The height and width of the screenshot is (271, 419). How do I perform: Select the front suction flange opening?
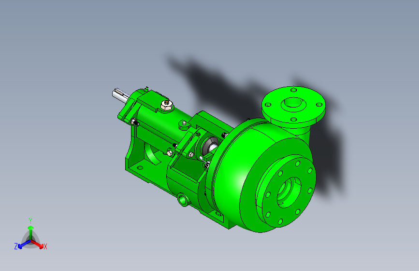[x=288, y=192]
